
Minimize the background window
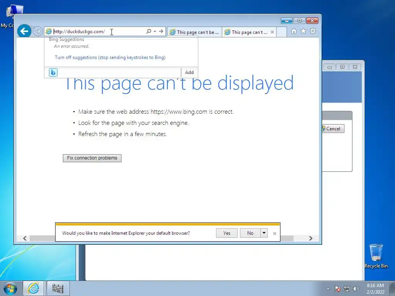329,67
